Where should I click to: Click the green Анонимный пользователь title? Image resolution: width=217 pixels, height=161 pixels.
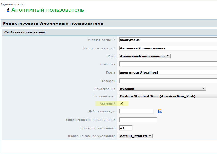47,10
